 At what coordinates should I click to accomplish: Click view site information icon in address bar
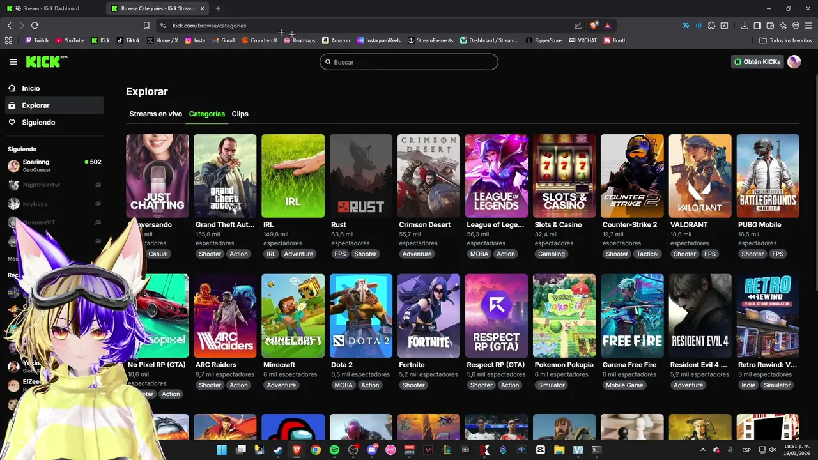click(163, 26)
